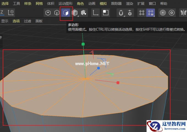Open the 扩展 menu

pyautogui.click(x=141, y=4)
